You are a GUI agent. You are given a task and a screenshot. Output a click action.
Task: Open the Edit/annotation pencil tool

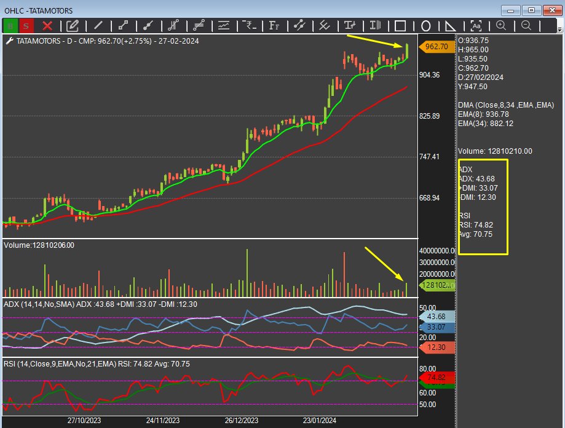[73, 26]
